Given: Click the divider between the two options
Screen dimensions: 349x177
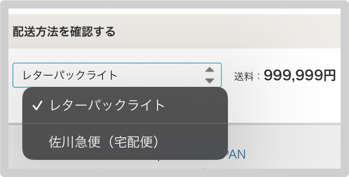Looking at the screenshot, I should click(x=125, y=123).
